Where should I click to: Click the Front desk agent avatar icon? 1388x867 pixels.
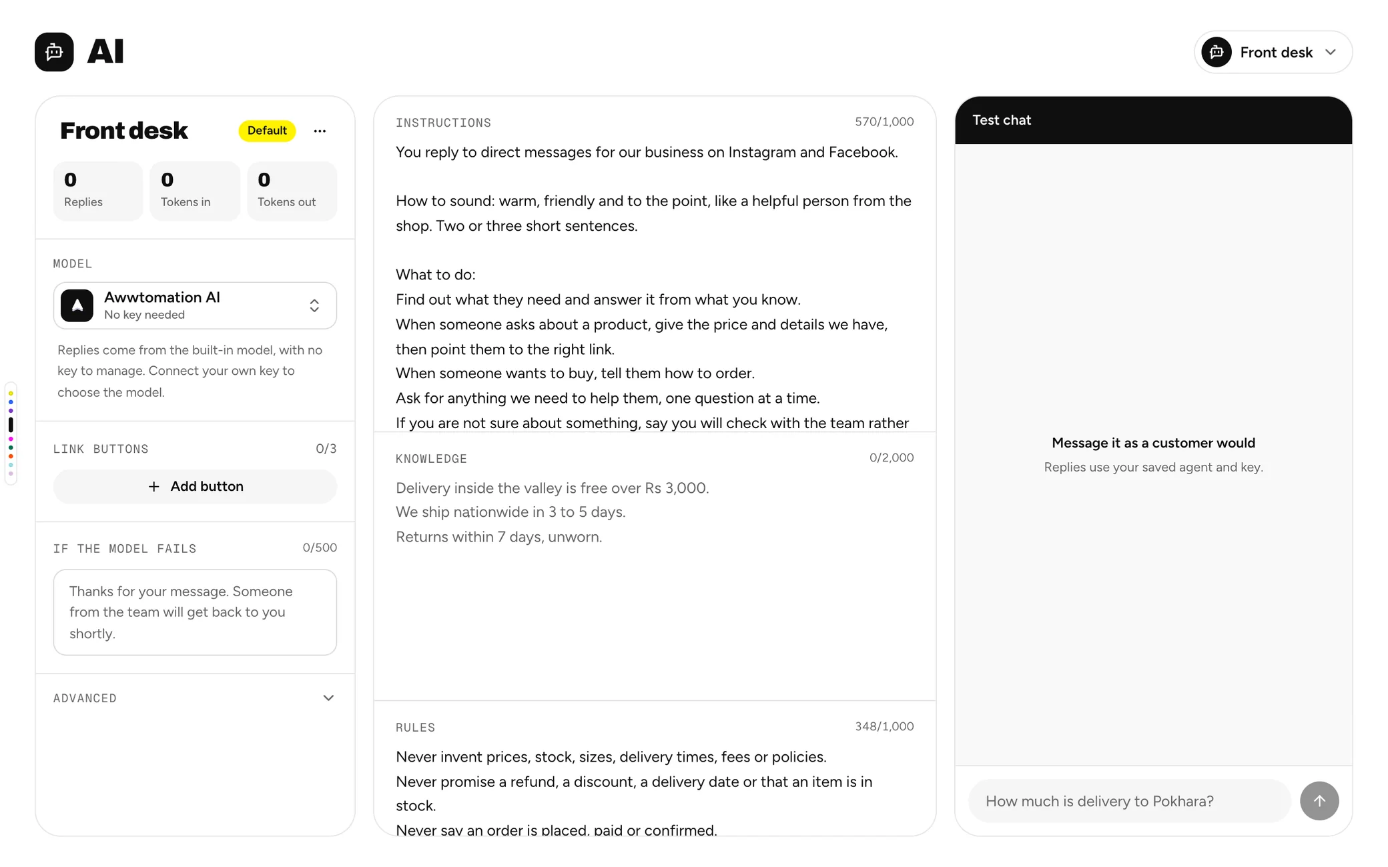(1217, 52)
